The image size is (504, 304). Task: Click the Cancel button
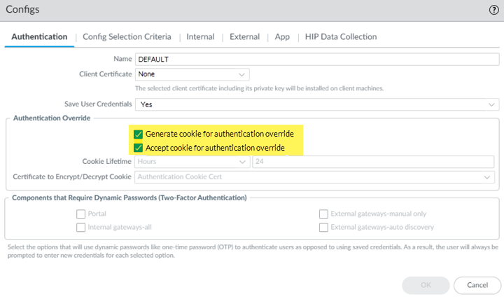coord(477,285)
